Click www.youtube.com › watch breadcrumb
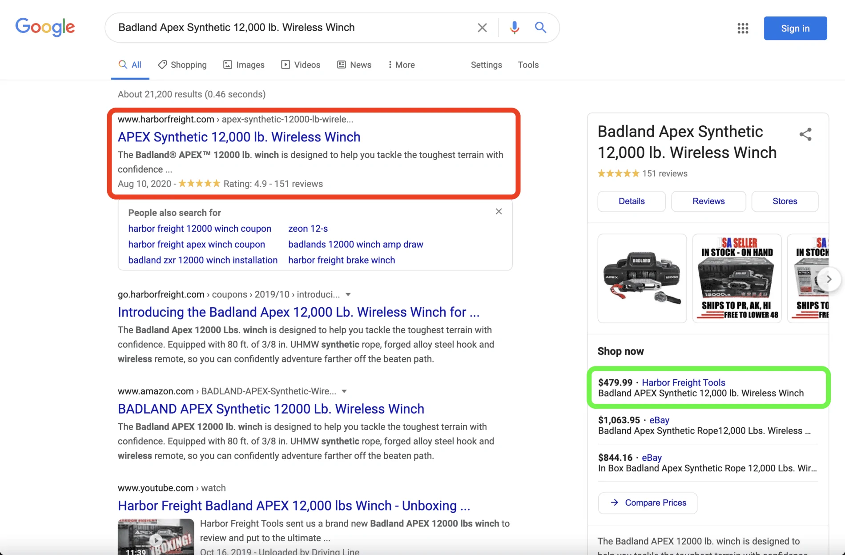Screen dimensions: 845x555 pos(172,488)
